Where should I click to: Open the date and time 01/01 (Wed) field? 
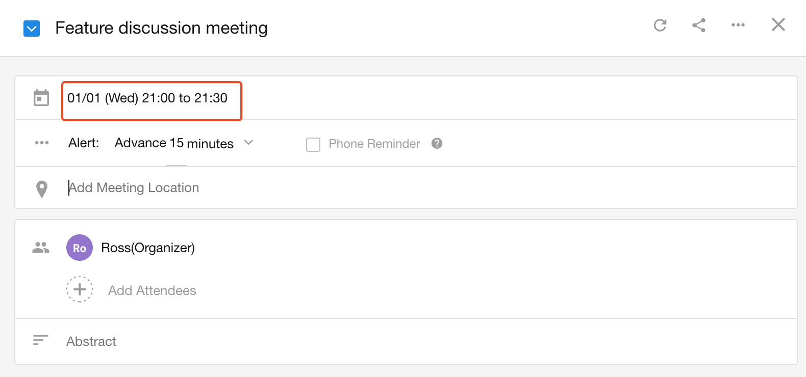pos(147,98)
